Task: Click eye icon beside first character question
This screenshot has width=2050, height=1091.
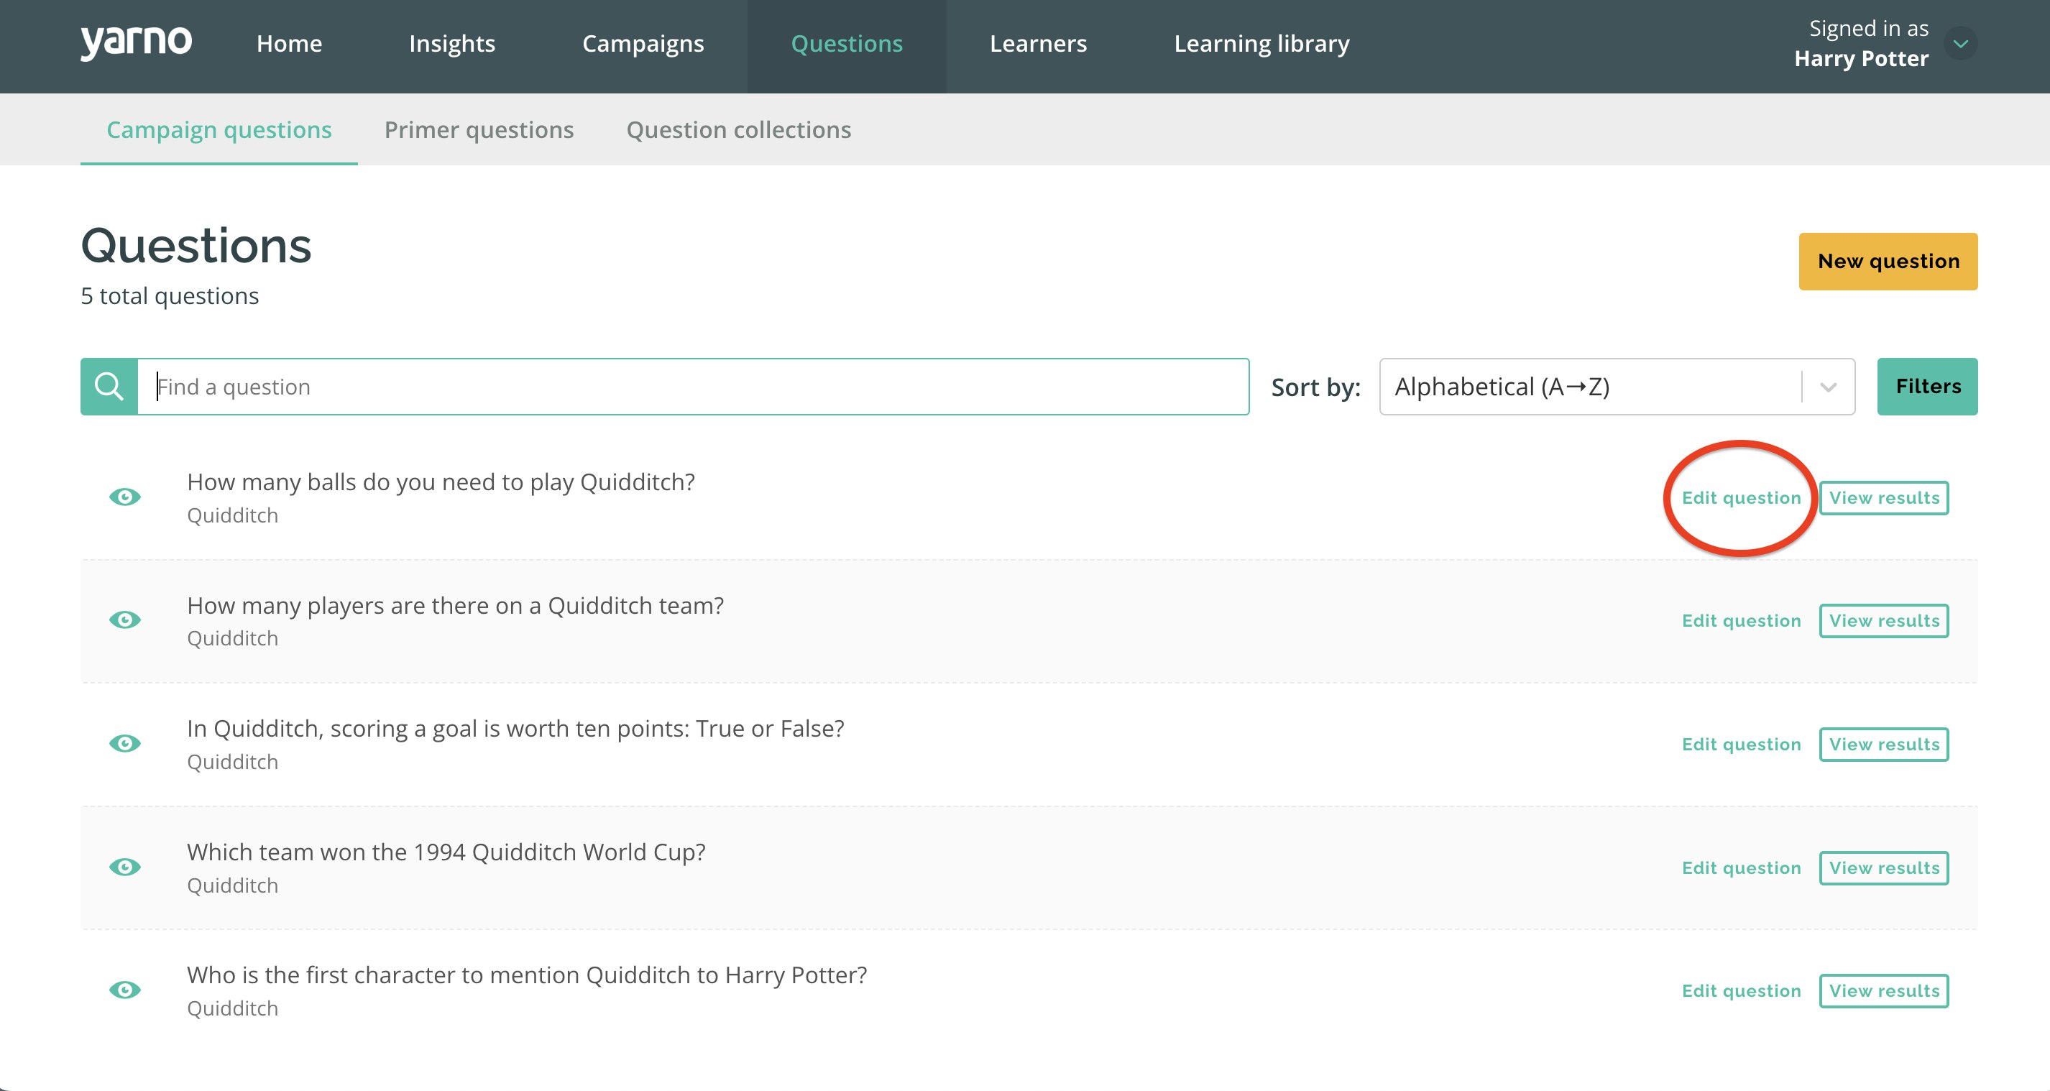Action: tap(125, 990)
